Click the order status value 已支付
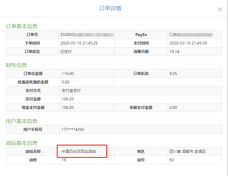This screenshot has height=176, width=228. pyautogui.click(x=66, y=52)
